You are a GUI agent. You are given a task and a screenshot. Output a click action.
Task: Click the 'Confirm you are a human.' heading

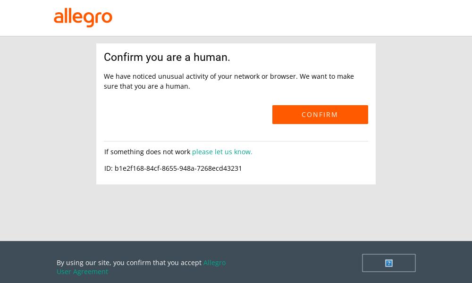pos(167,57)
